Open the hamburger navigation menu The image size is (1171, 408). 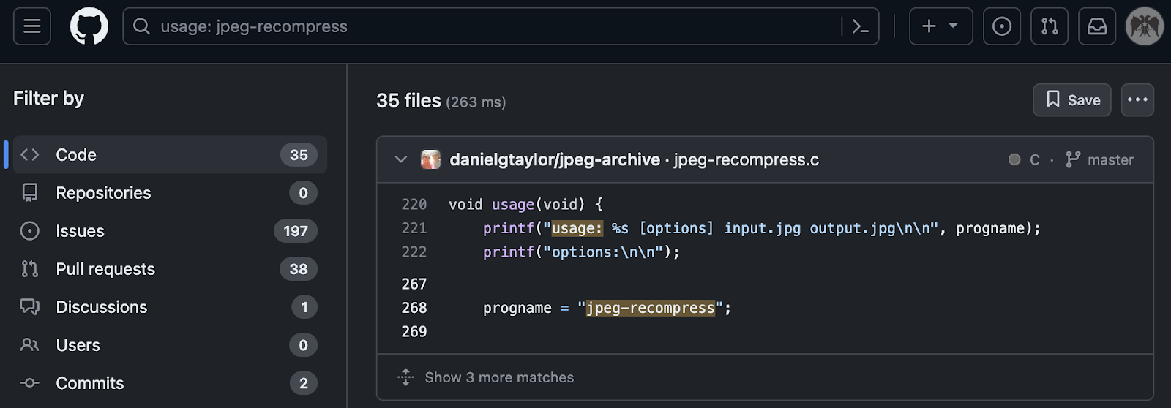[x=32, y=26]
